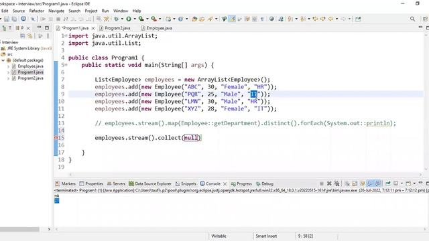Open the Back history dropdown arrow
This screenshot has width=429, height=241.
[x=336, y=19]
